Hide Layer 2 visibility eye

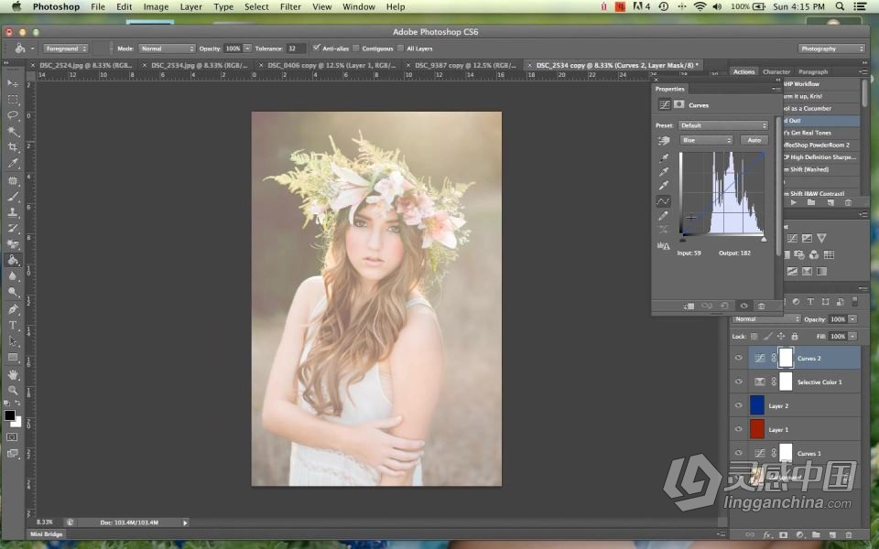(x=738, y=405)
